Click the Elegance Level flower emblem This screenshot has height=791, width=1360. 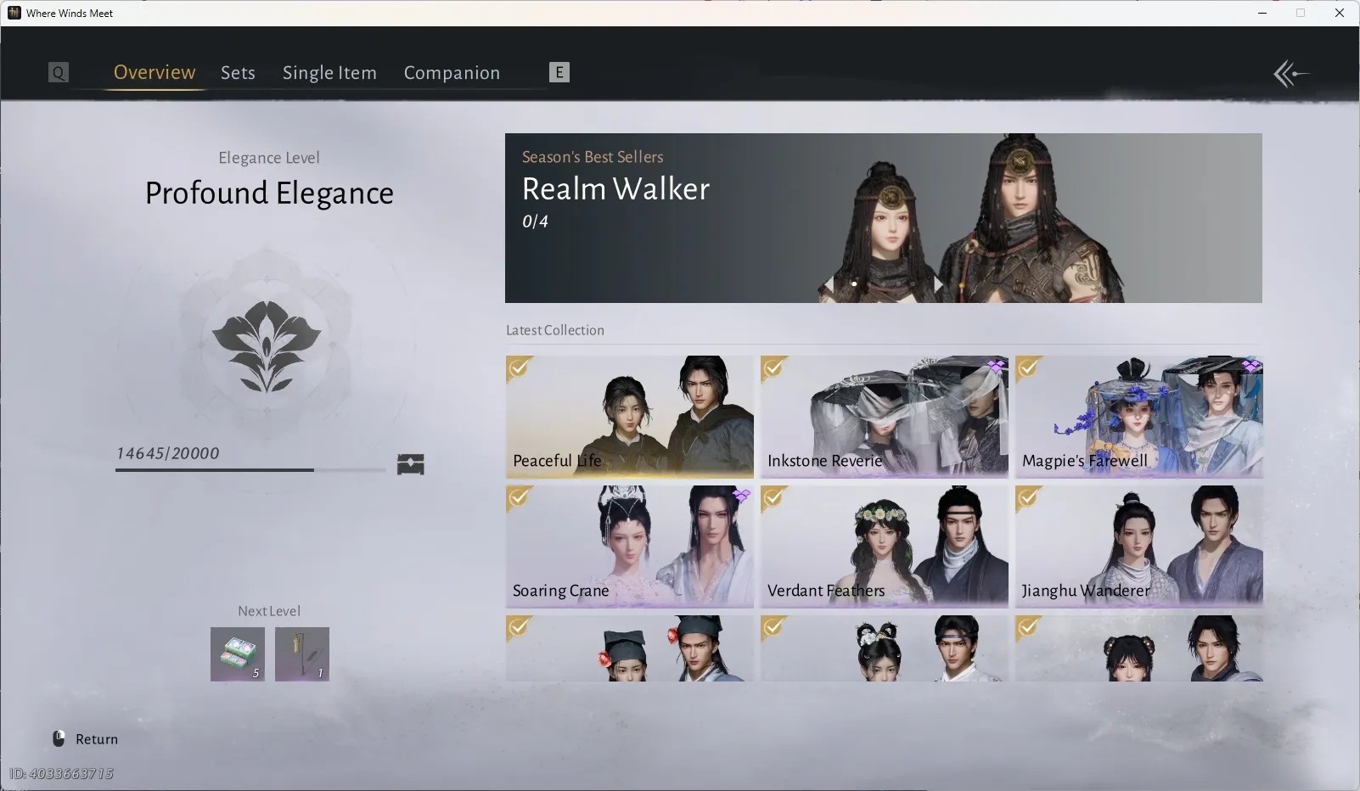click(267, 346)
